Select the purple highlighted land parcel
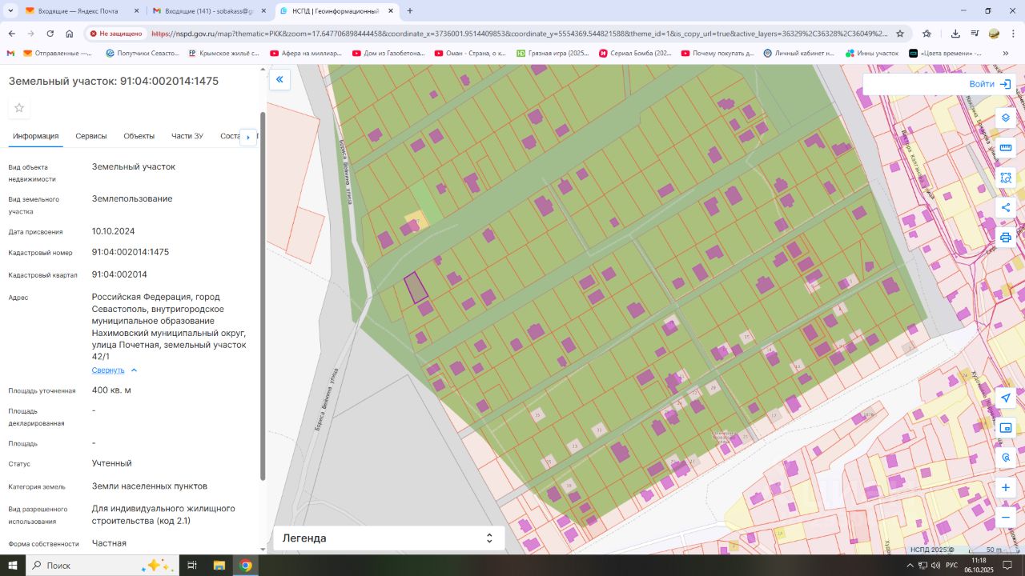 point(415,287)
